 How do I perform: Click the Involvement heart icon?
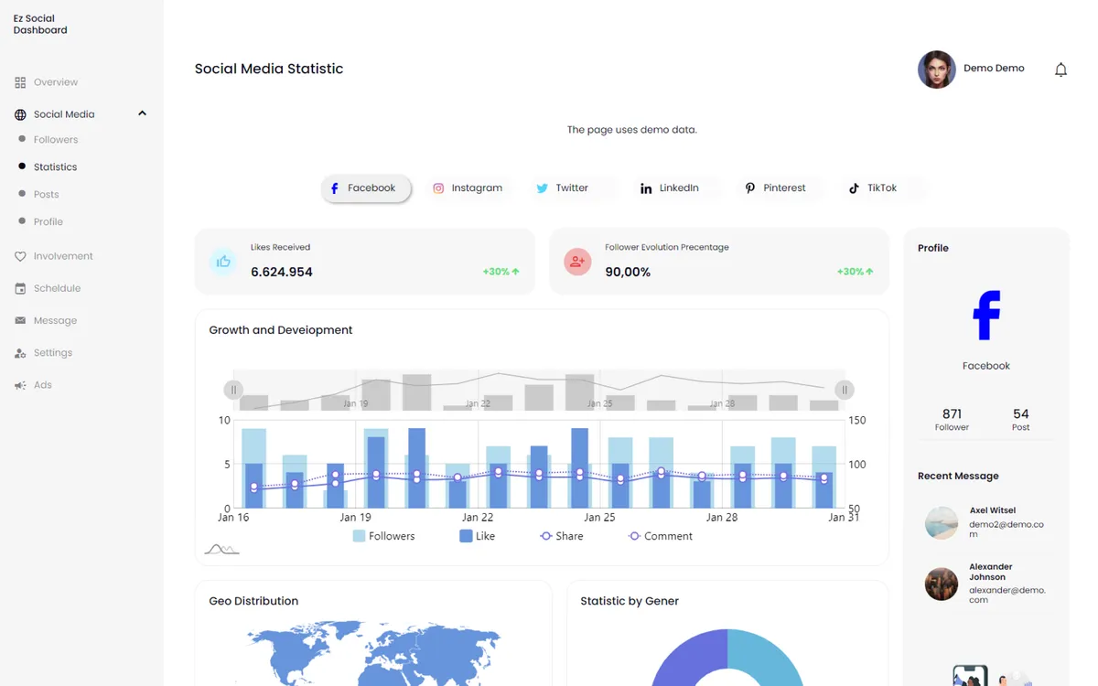(20, 256)
